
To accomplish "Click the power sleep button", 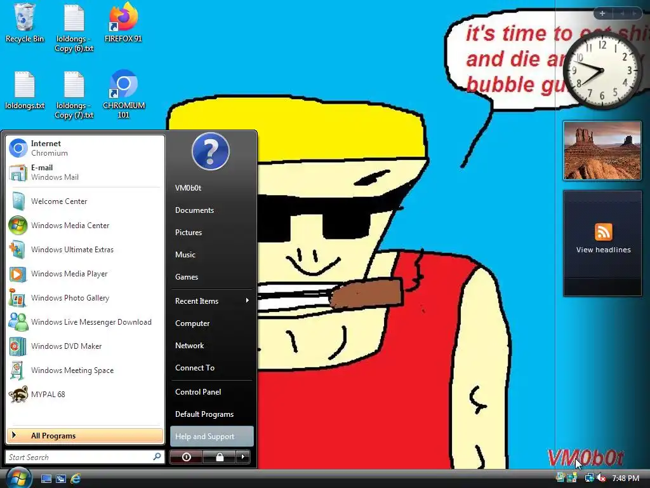I will pos(187,457).
